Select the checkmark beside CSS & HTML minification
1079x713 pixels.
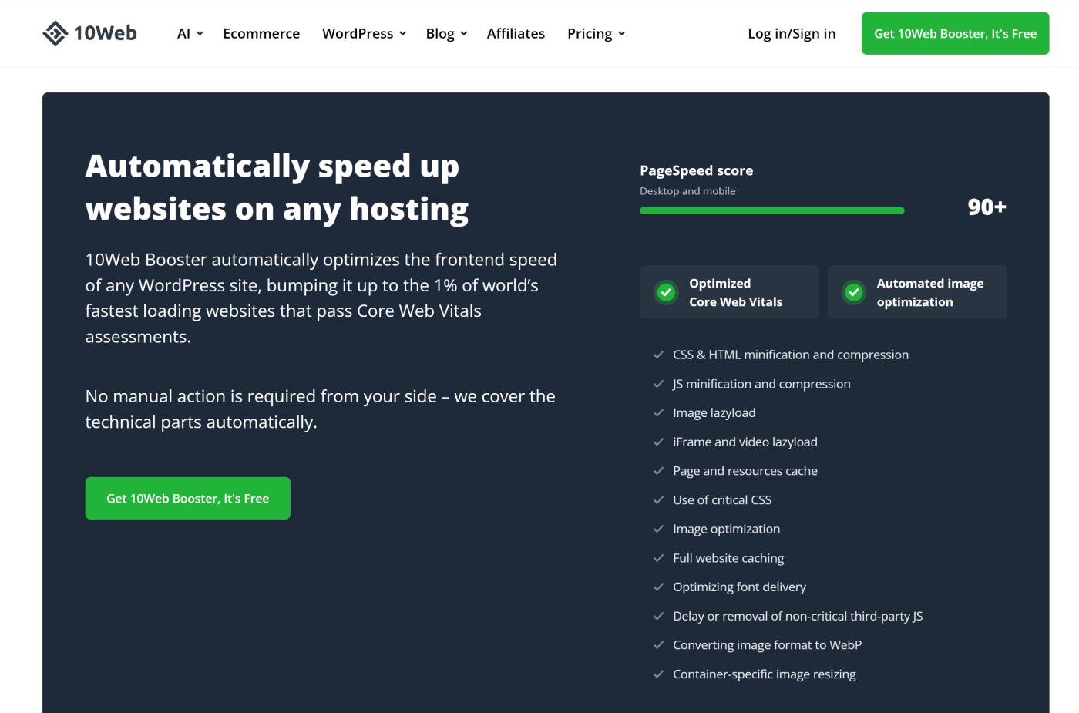pyautogui.click(x=658, y=355)
